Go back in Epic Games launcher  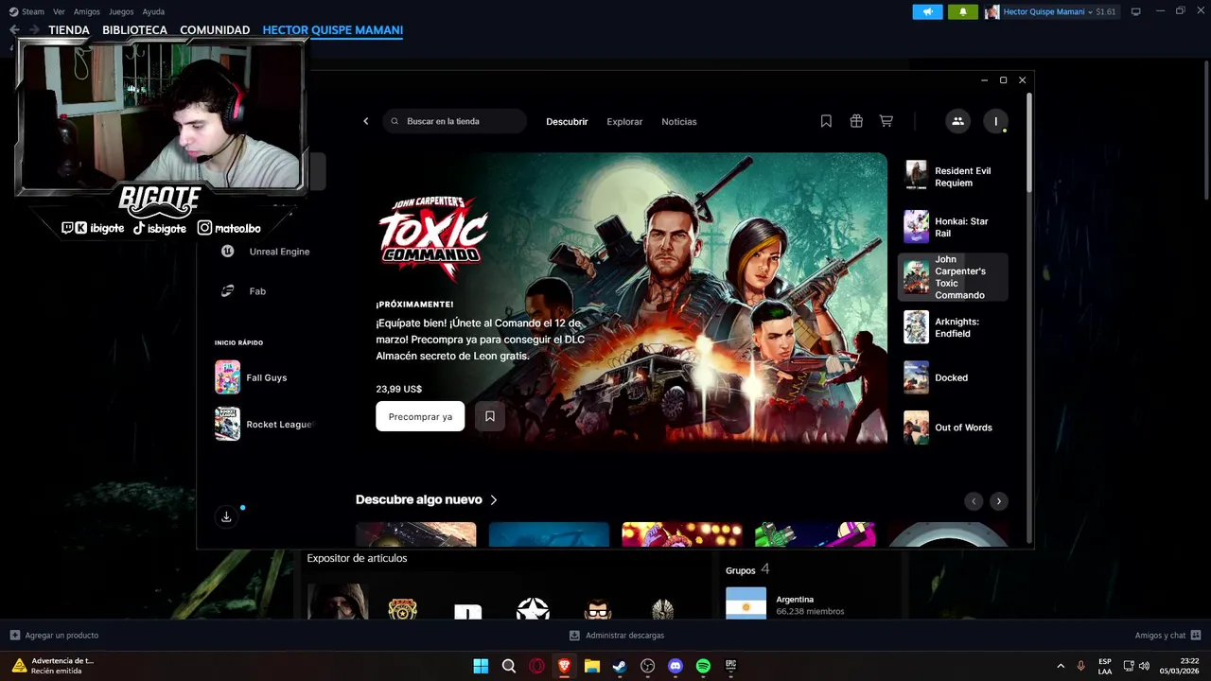(x=366, y=121)
